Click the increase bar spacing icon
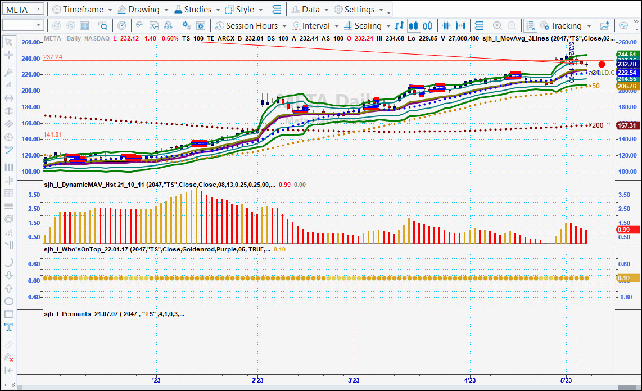 (x=460, y=26)
